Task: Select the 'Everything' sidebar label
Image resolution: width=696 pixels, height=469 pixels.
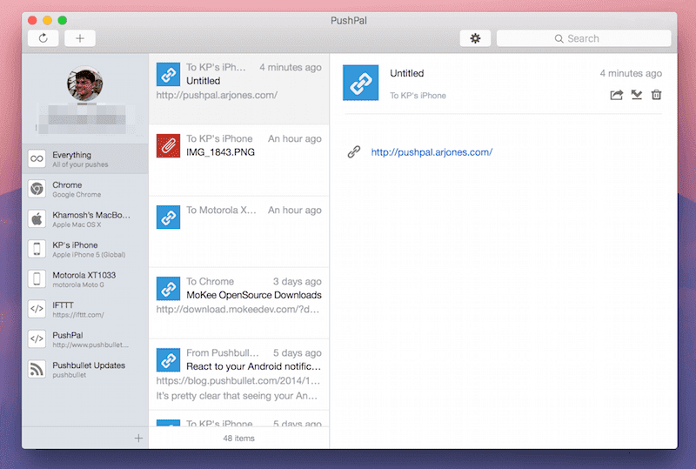Action: [72, 155]
